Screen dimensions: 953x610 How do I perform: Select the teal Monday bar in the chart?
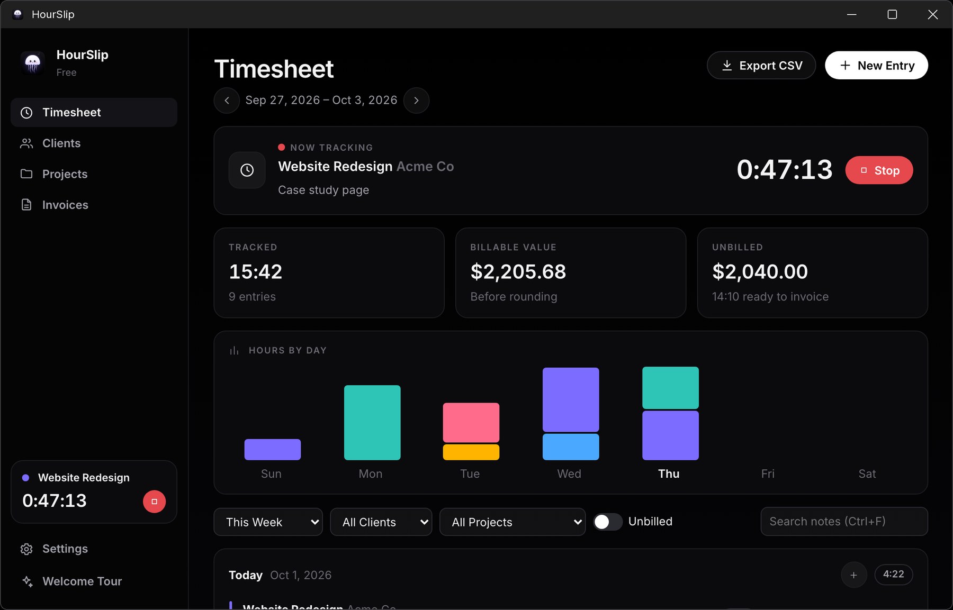(x=372, y=423)
